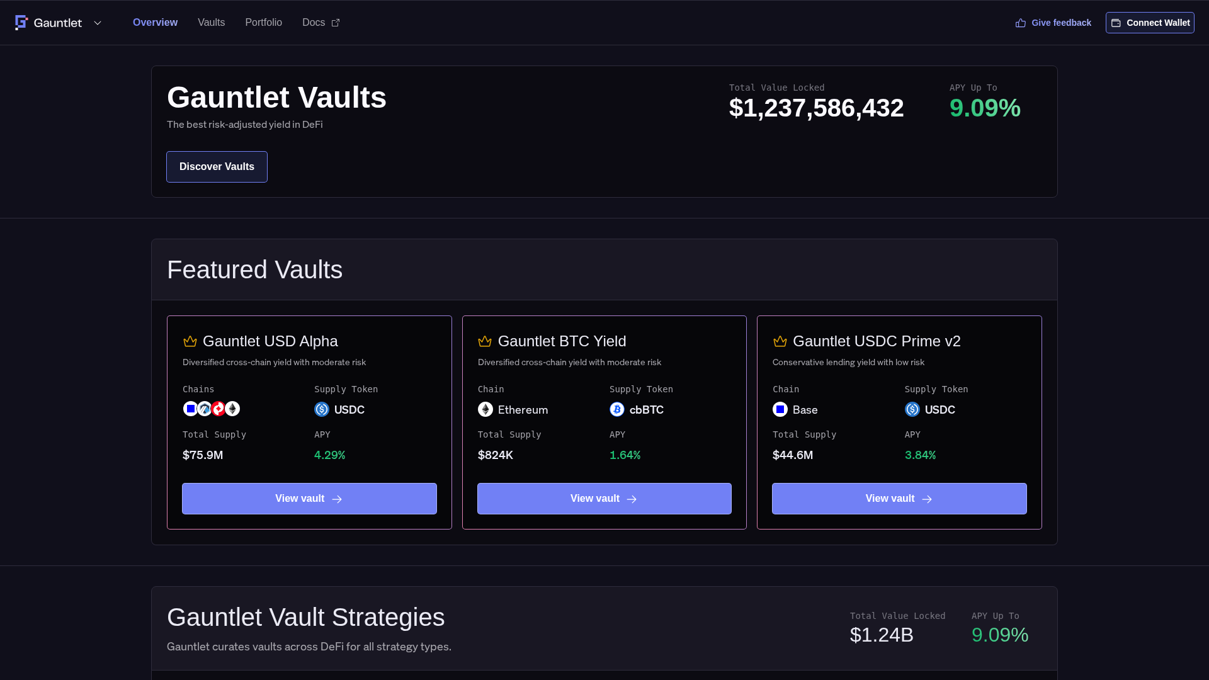This screenshot has width=1209, height=680.
Task: View the Gauntlet USDC Prime v2 vault
Action: [899, 499]
